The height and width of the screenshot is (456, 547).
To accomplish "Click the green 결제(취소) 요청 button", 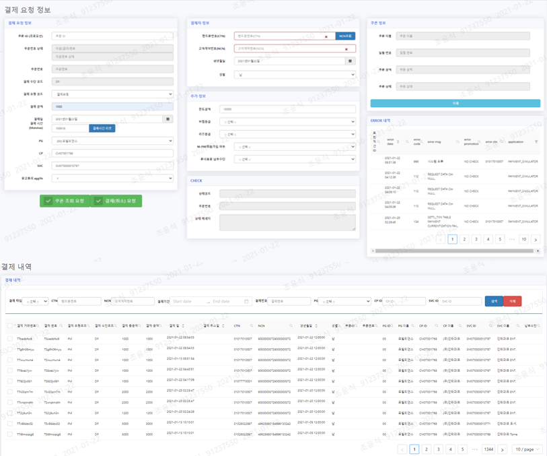I will (116, 201).
